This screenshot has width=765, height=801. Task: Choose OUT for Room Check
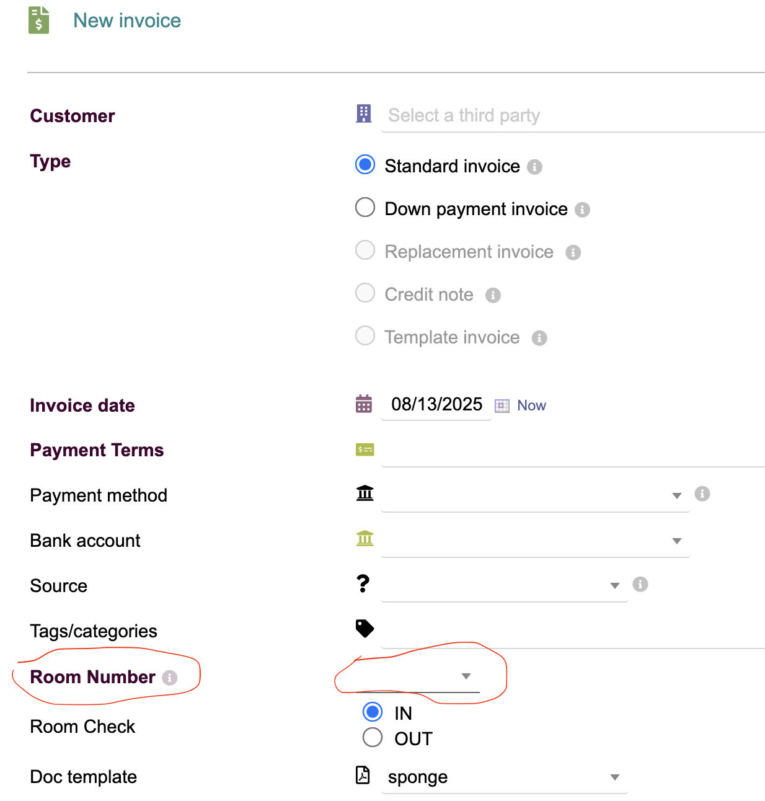[373, 737]
